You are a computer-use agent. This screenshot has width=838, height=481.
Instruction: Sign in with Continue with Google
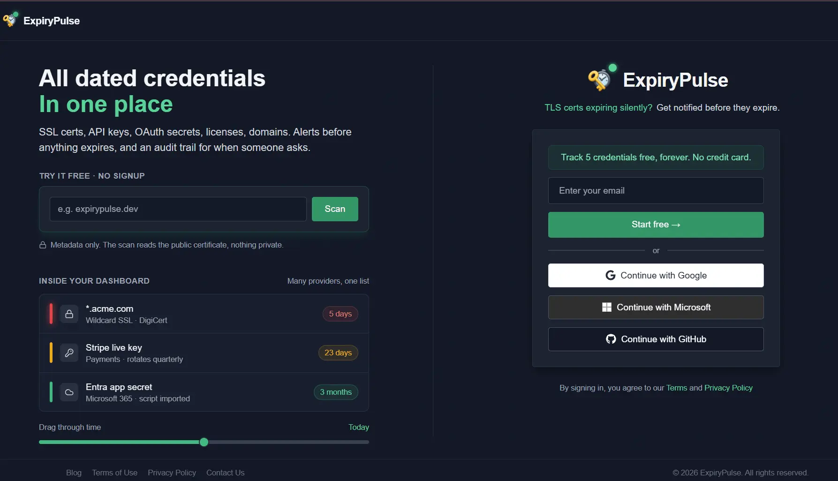pos(656,275)
